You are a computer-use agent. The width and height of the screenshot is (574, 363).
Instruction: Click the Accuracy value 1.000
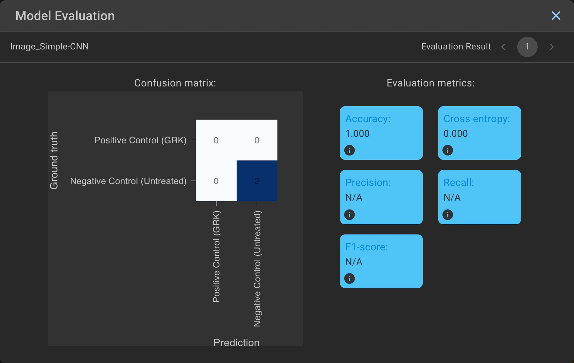[x=357, y=134]
